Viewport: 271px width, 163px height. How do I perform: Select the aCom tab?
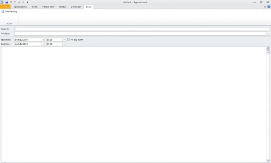click(89, 7)
